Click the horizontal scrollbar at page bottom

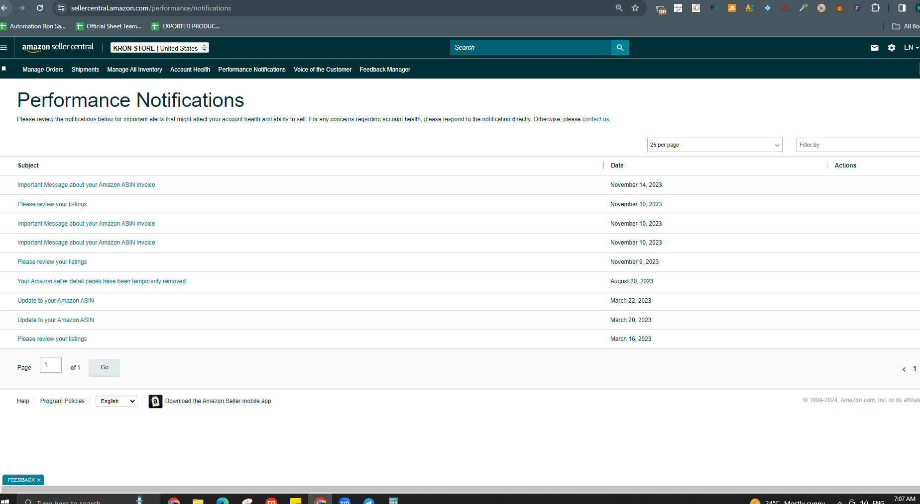pos(460,489)
